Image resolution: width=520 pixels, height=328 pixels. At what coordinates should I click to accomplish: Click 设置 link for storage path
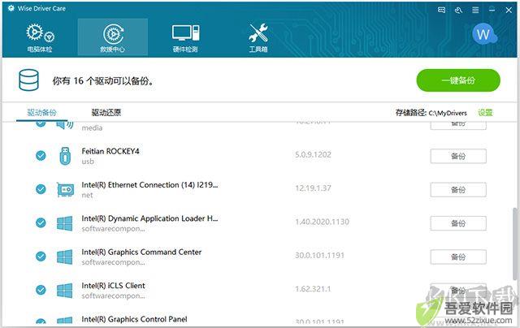[485, 113]
